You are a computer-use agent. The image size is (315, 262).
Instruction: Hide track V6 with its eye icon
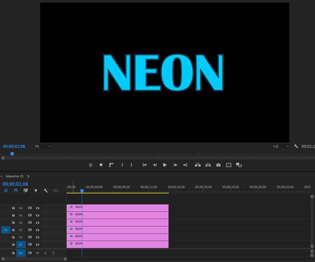37,208
